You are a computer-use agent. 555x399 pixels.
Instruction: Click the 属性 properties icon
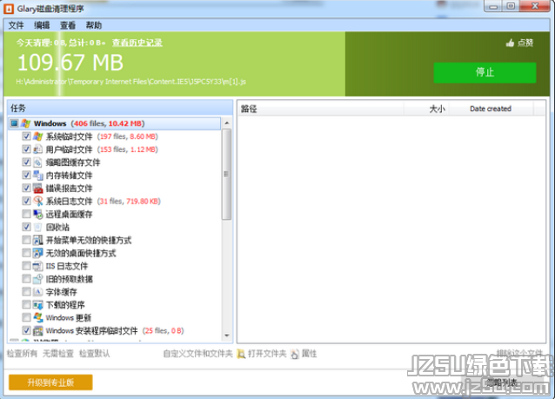click(295, 354)
